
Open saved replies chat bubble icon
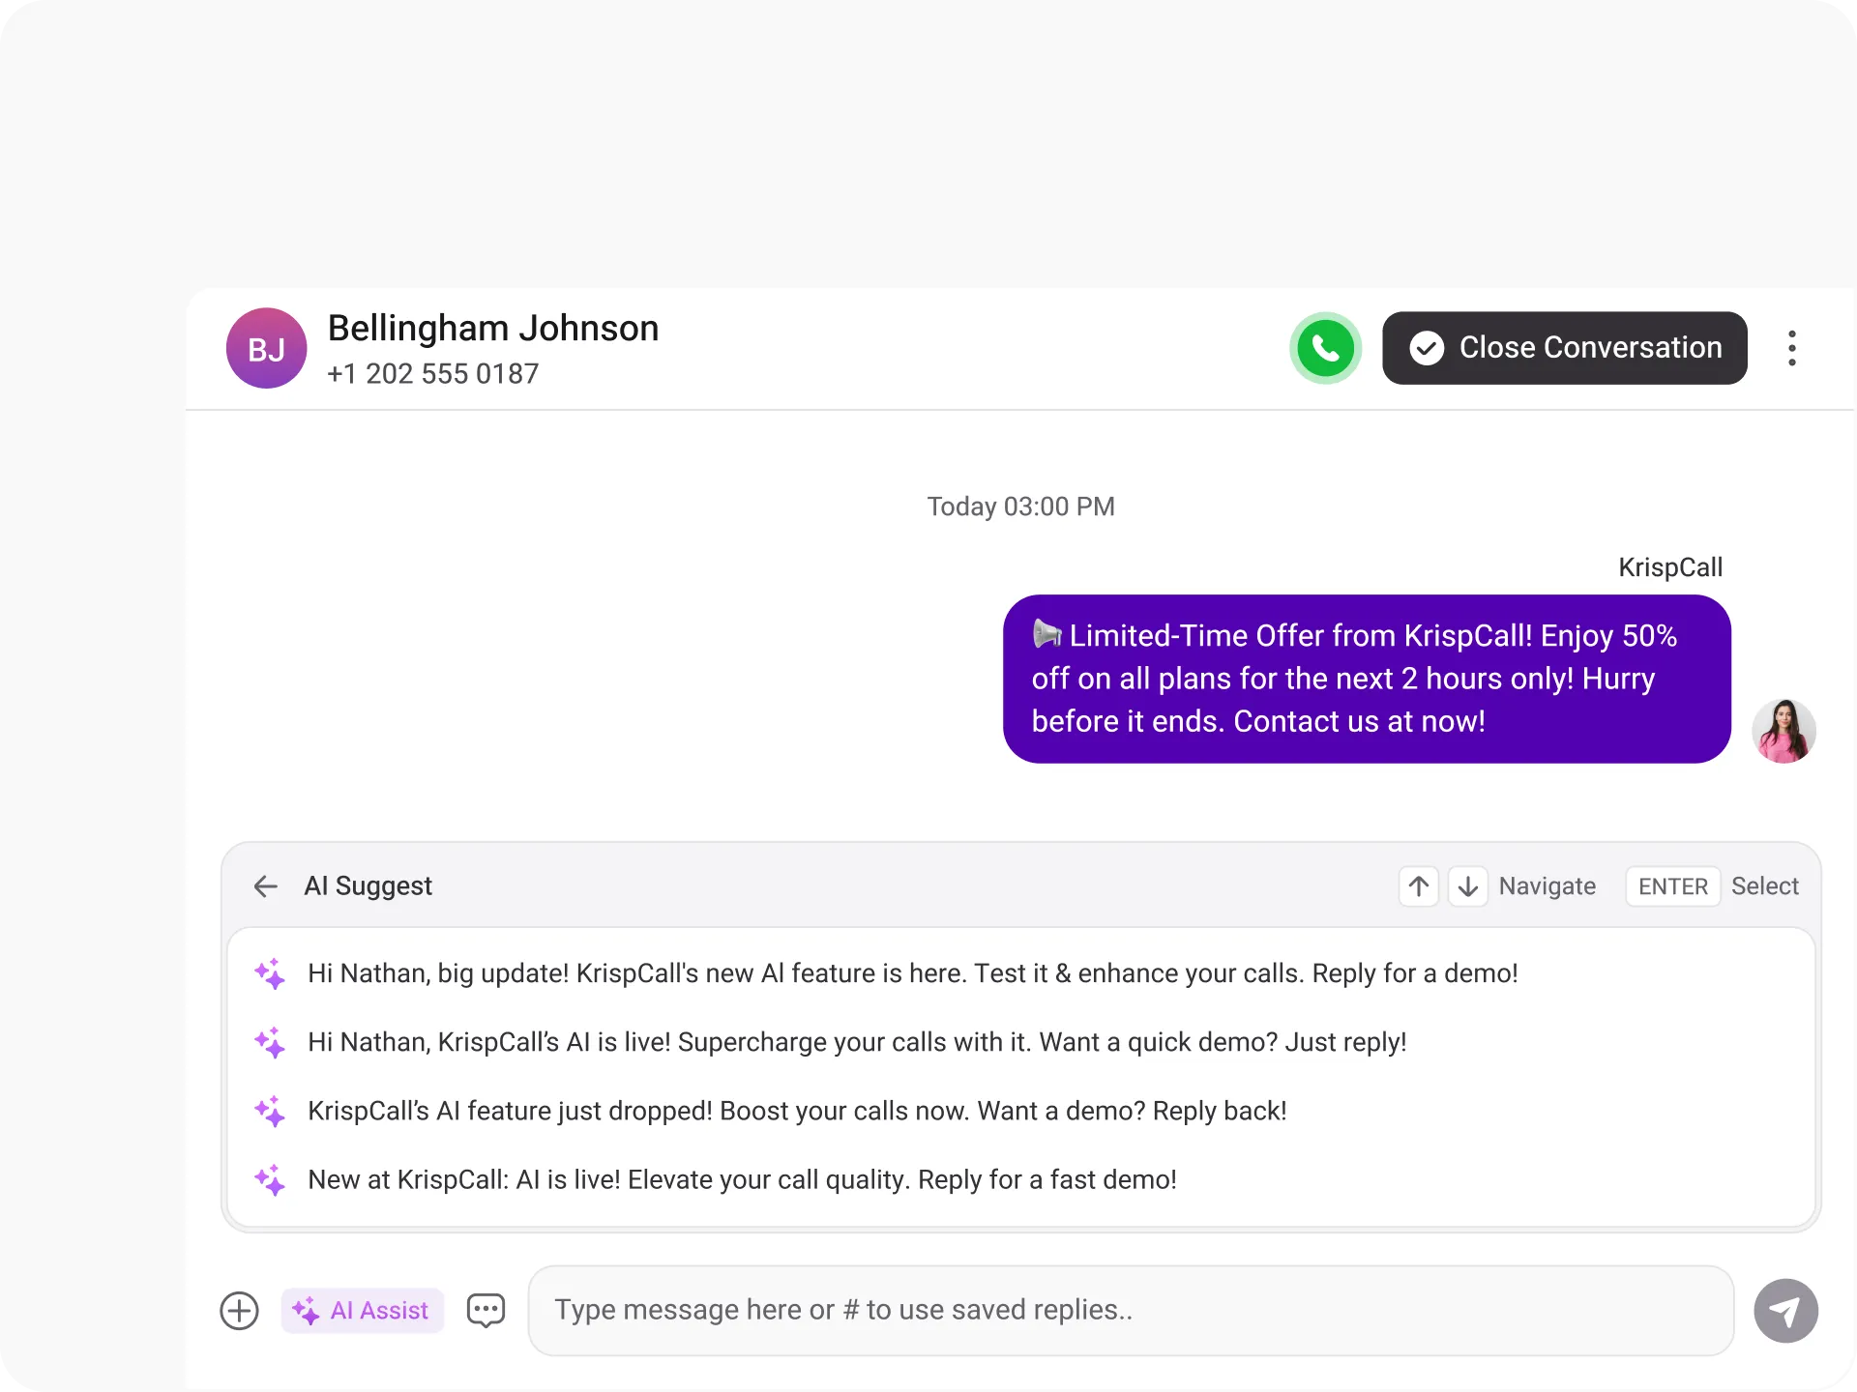486,1311
